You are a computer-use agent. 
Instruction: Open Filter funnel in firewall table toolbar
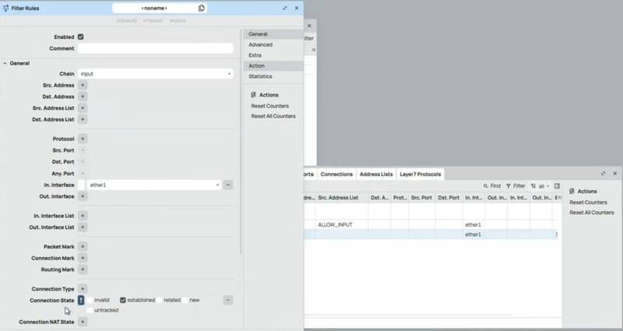tap(509, 186)
